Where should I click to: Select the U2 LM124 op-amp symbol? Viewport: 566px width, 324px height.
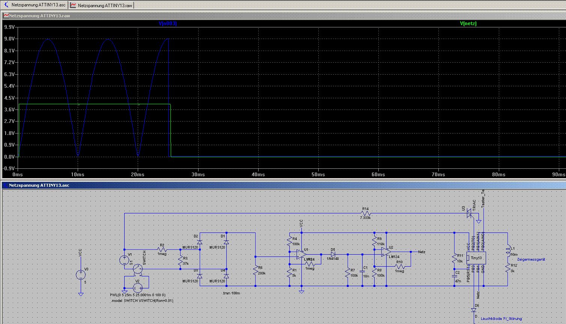click(386, 252)
